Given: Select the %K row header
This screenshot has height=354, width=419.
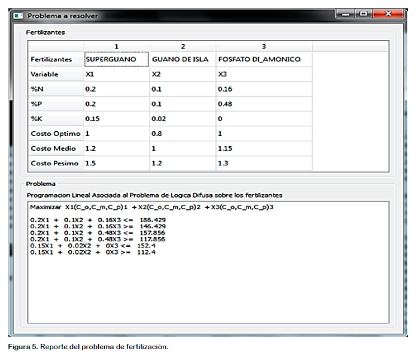Looking at the screenshot, I should 56,119.
